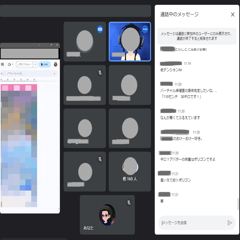Click your own あなた avatar tile
Viewport: 240px width, 240px height.
(107, 215)
